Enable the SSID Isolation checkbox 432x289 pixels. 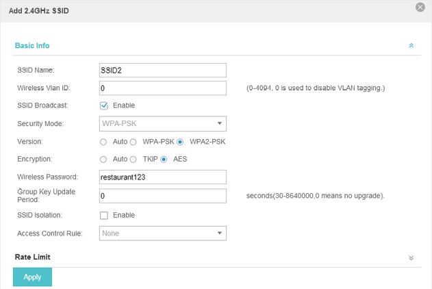point(104,215)
